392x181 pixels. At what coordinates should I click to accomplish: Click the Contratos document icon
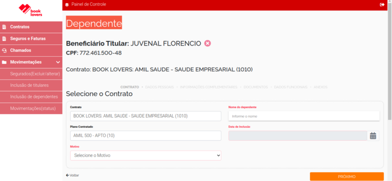pos(4,27)
